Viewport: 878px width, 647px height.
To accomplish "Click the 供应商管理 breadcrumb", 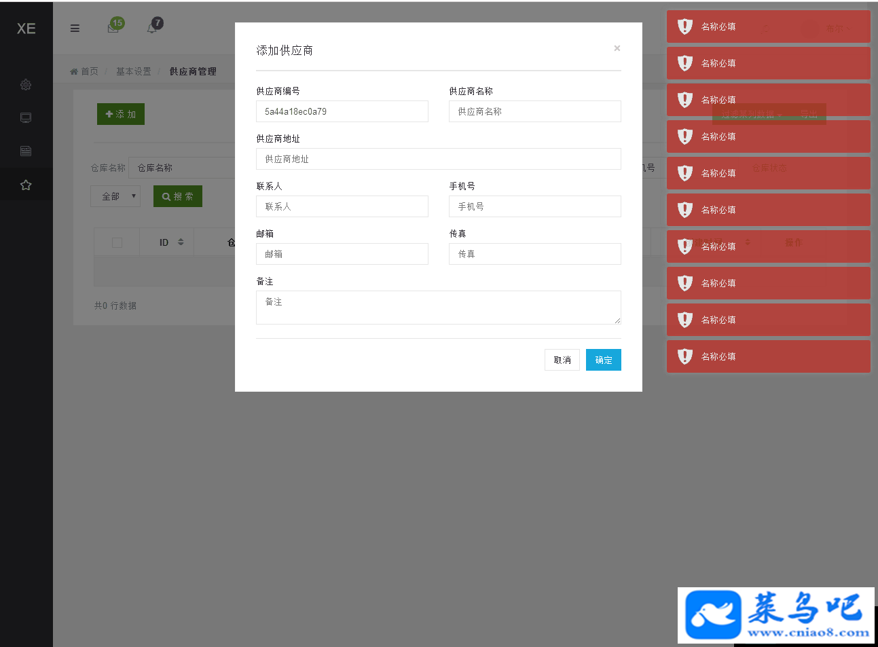I will [x=193, y=71].
